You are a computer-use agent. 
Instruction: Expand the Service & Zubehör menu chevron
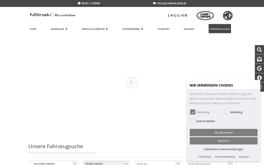(107, 29)
